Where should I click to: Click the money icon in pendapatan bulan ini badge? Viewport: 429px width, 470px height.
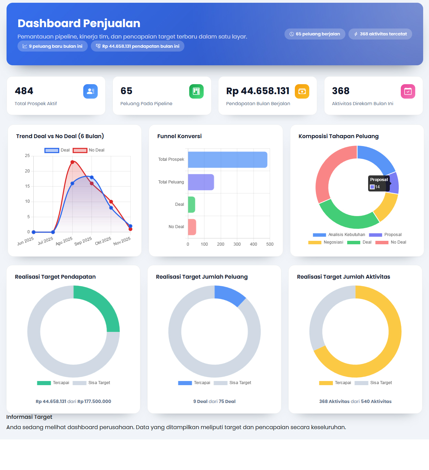[x=98, y=46]
